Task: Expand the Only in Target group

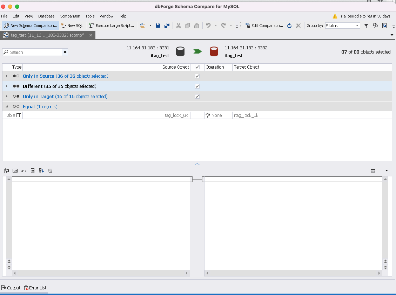Action: point(7,96)
